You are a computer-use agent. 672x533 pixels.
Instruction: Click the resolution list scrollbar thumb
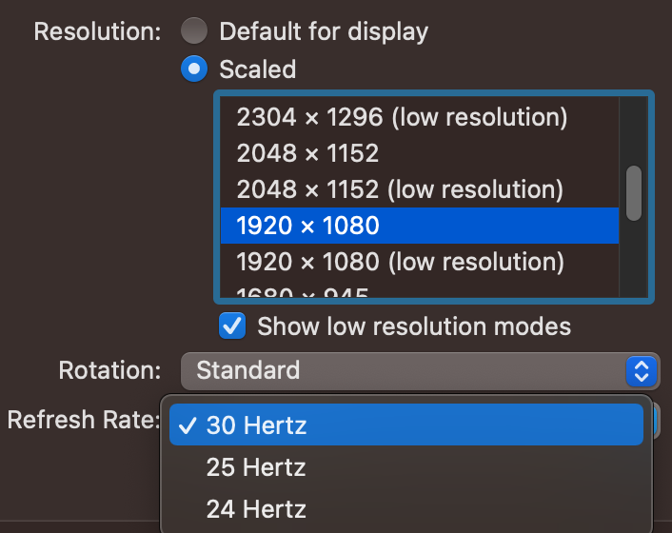(634, 193)
